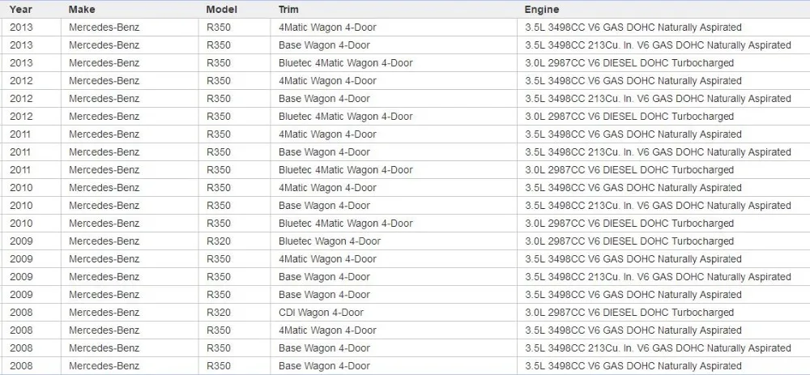
Task: Select the 2013 'Bluetec 4Matic Wagon 4-Door' trim cell
Action: pyautogui.click(x=394, y=63)
